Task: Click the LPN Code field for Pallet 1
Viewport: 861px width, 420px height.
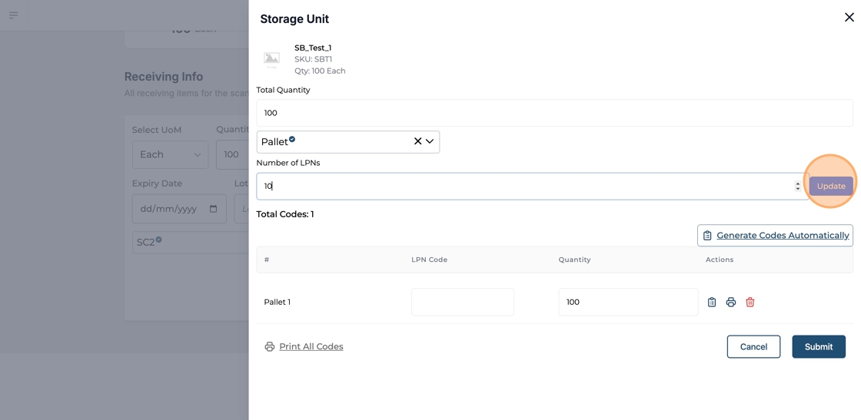Action: [x=462, y=303]
